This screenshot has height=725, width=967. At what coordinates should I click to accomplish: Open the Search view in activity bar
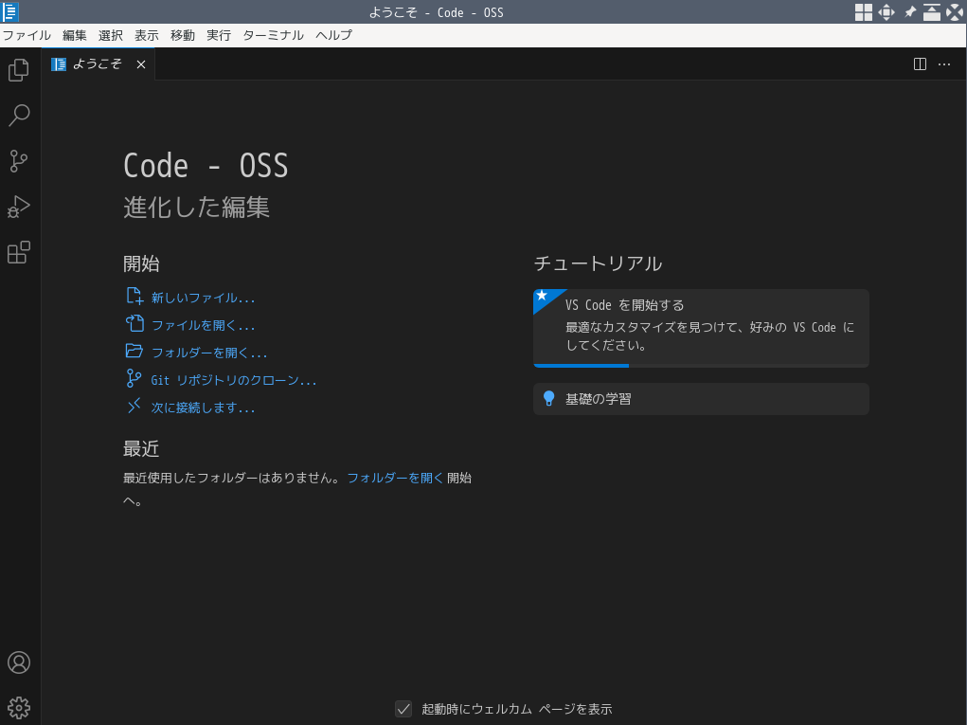pos(19,116)
